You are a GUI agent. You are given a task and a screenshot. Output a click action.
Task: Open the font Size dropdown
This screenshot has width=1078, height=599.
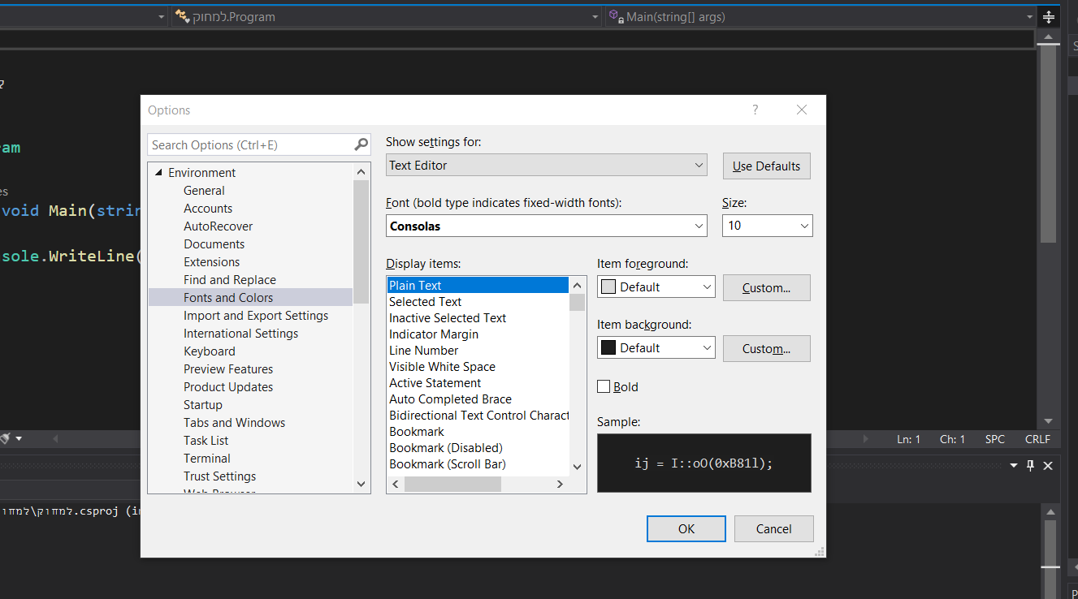point(767,226)
